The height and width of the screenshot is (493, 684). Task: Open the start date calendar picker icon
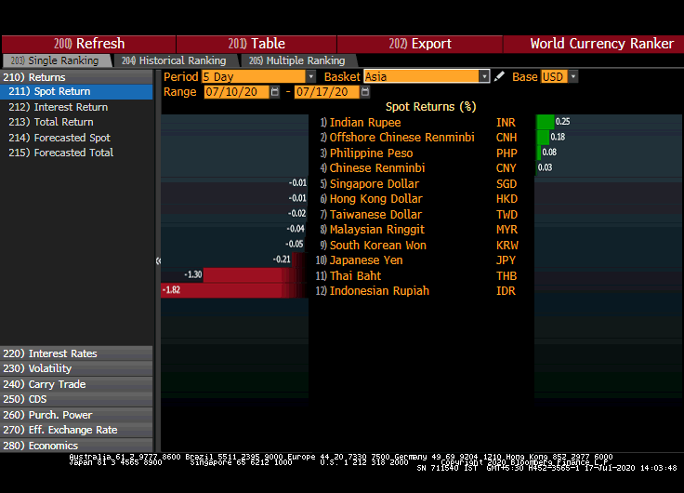pos(276,92)
